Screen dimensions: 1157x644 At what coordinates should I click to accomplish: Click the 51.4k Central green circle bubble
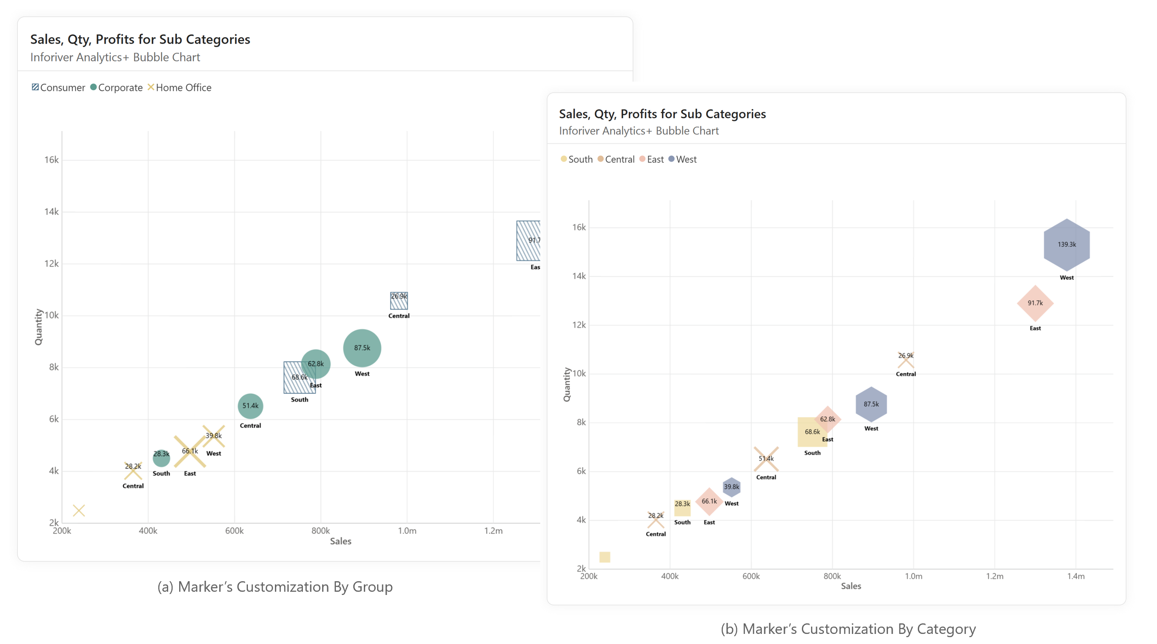pyautogui.click(x=250, y=406)
